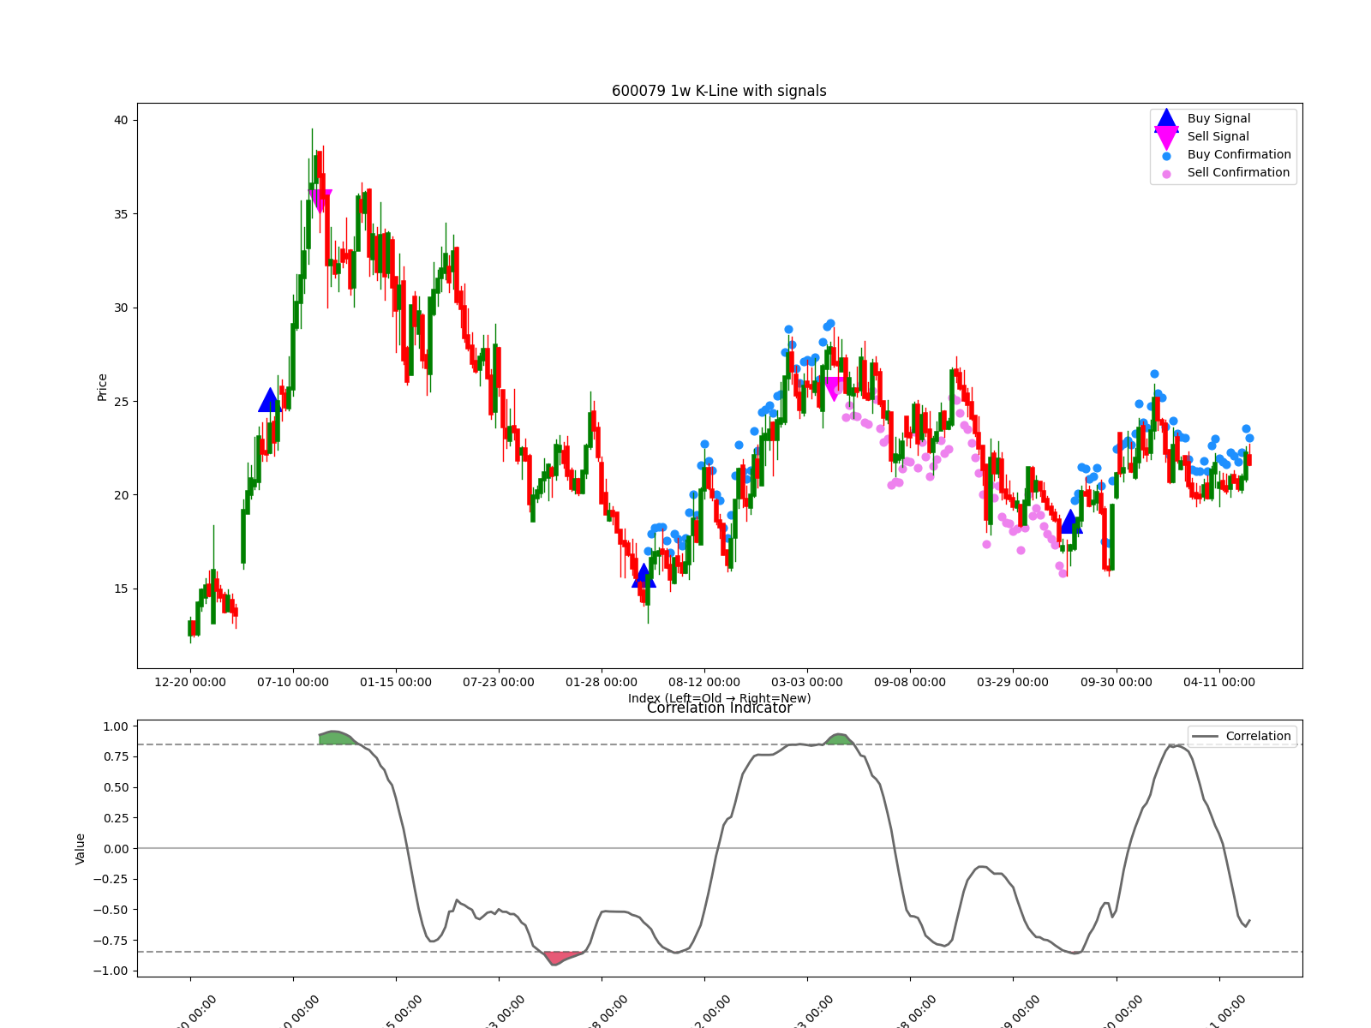
Task: Click the correlation axis tick 0.25
Action: tap(116, 818)
